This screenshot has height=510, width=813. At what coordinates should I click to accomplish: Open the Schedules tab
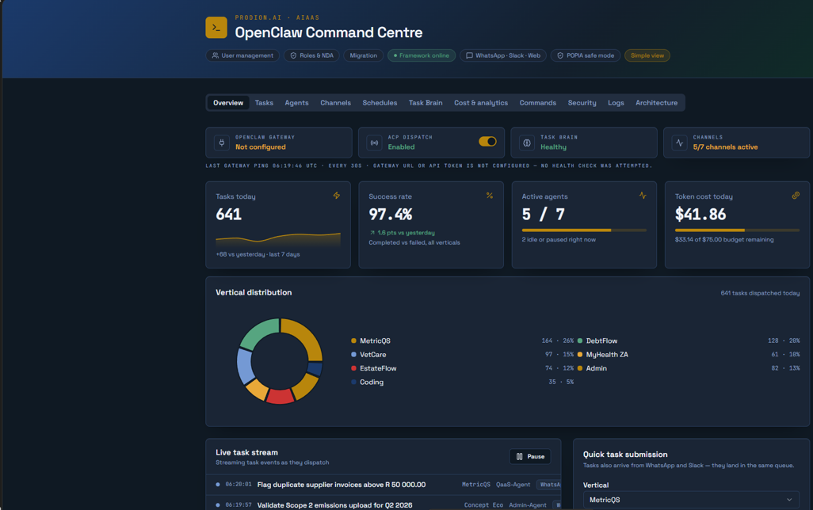(380, 103)
